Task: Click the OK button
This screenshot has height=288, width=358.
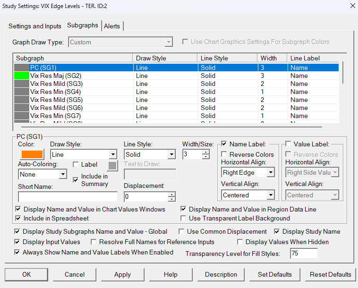Action: click(x=26, y=274)
